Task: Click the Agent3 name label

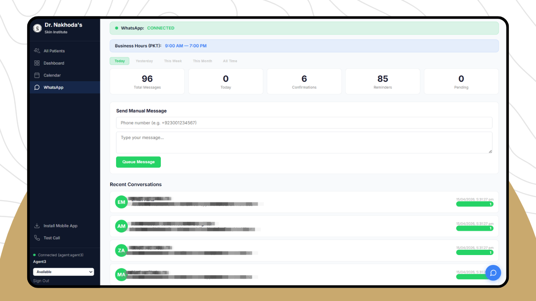Action: 40,262
